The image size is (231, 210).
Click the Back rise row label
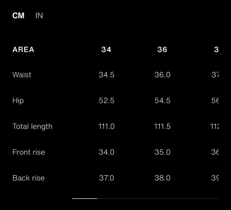click(x=29, y=178)
